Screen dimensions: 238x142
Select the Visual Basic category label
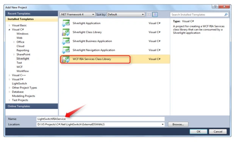tap(19, 25)
